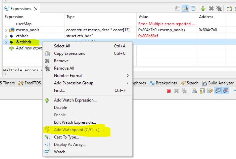
Task: Click the Copy Expressions page icon
Action: [x=47, y=53]
